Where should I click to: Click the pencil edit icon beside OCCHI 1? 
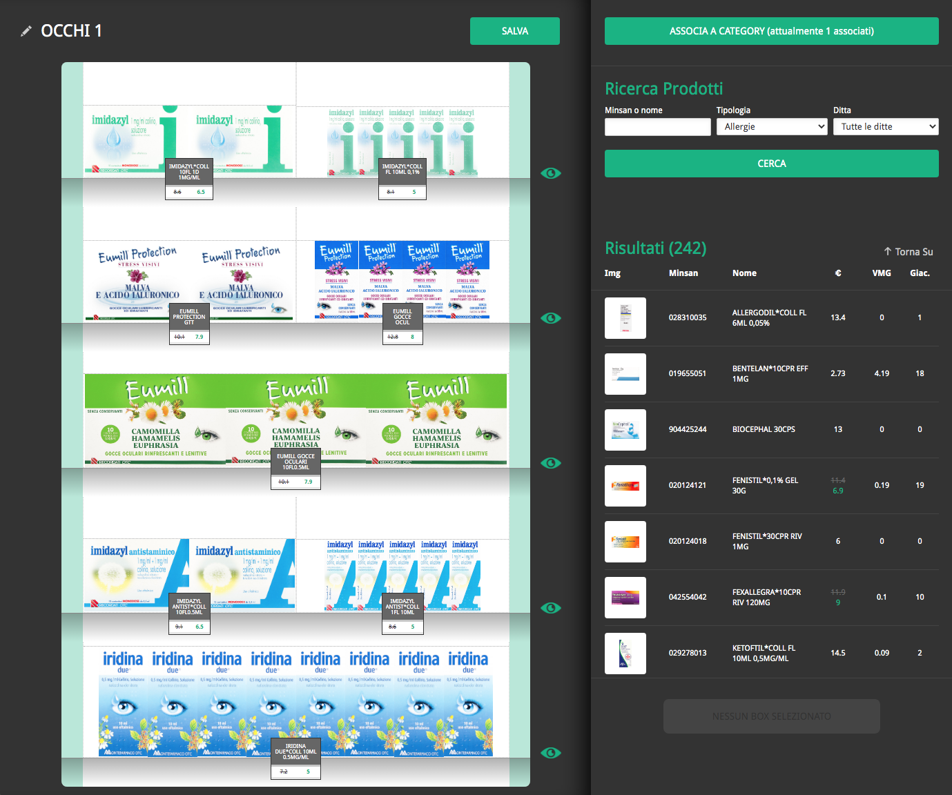(x=26, y=31)
